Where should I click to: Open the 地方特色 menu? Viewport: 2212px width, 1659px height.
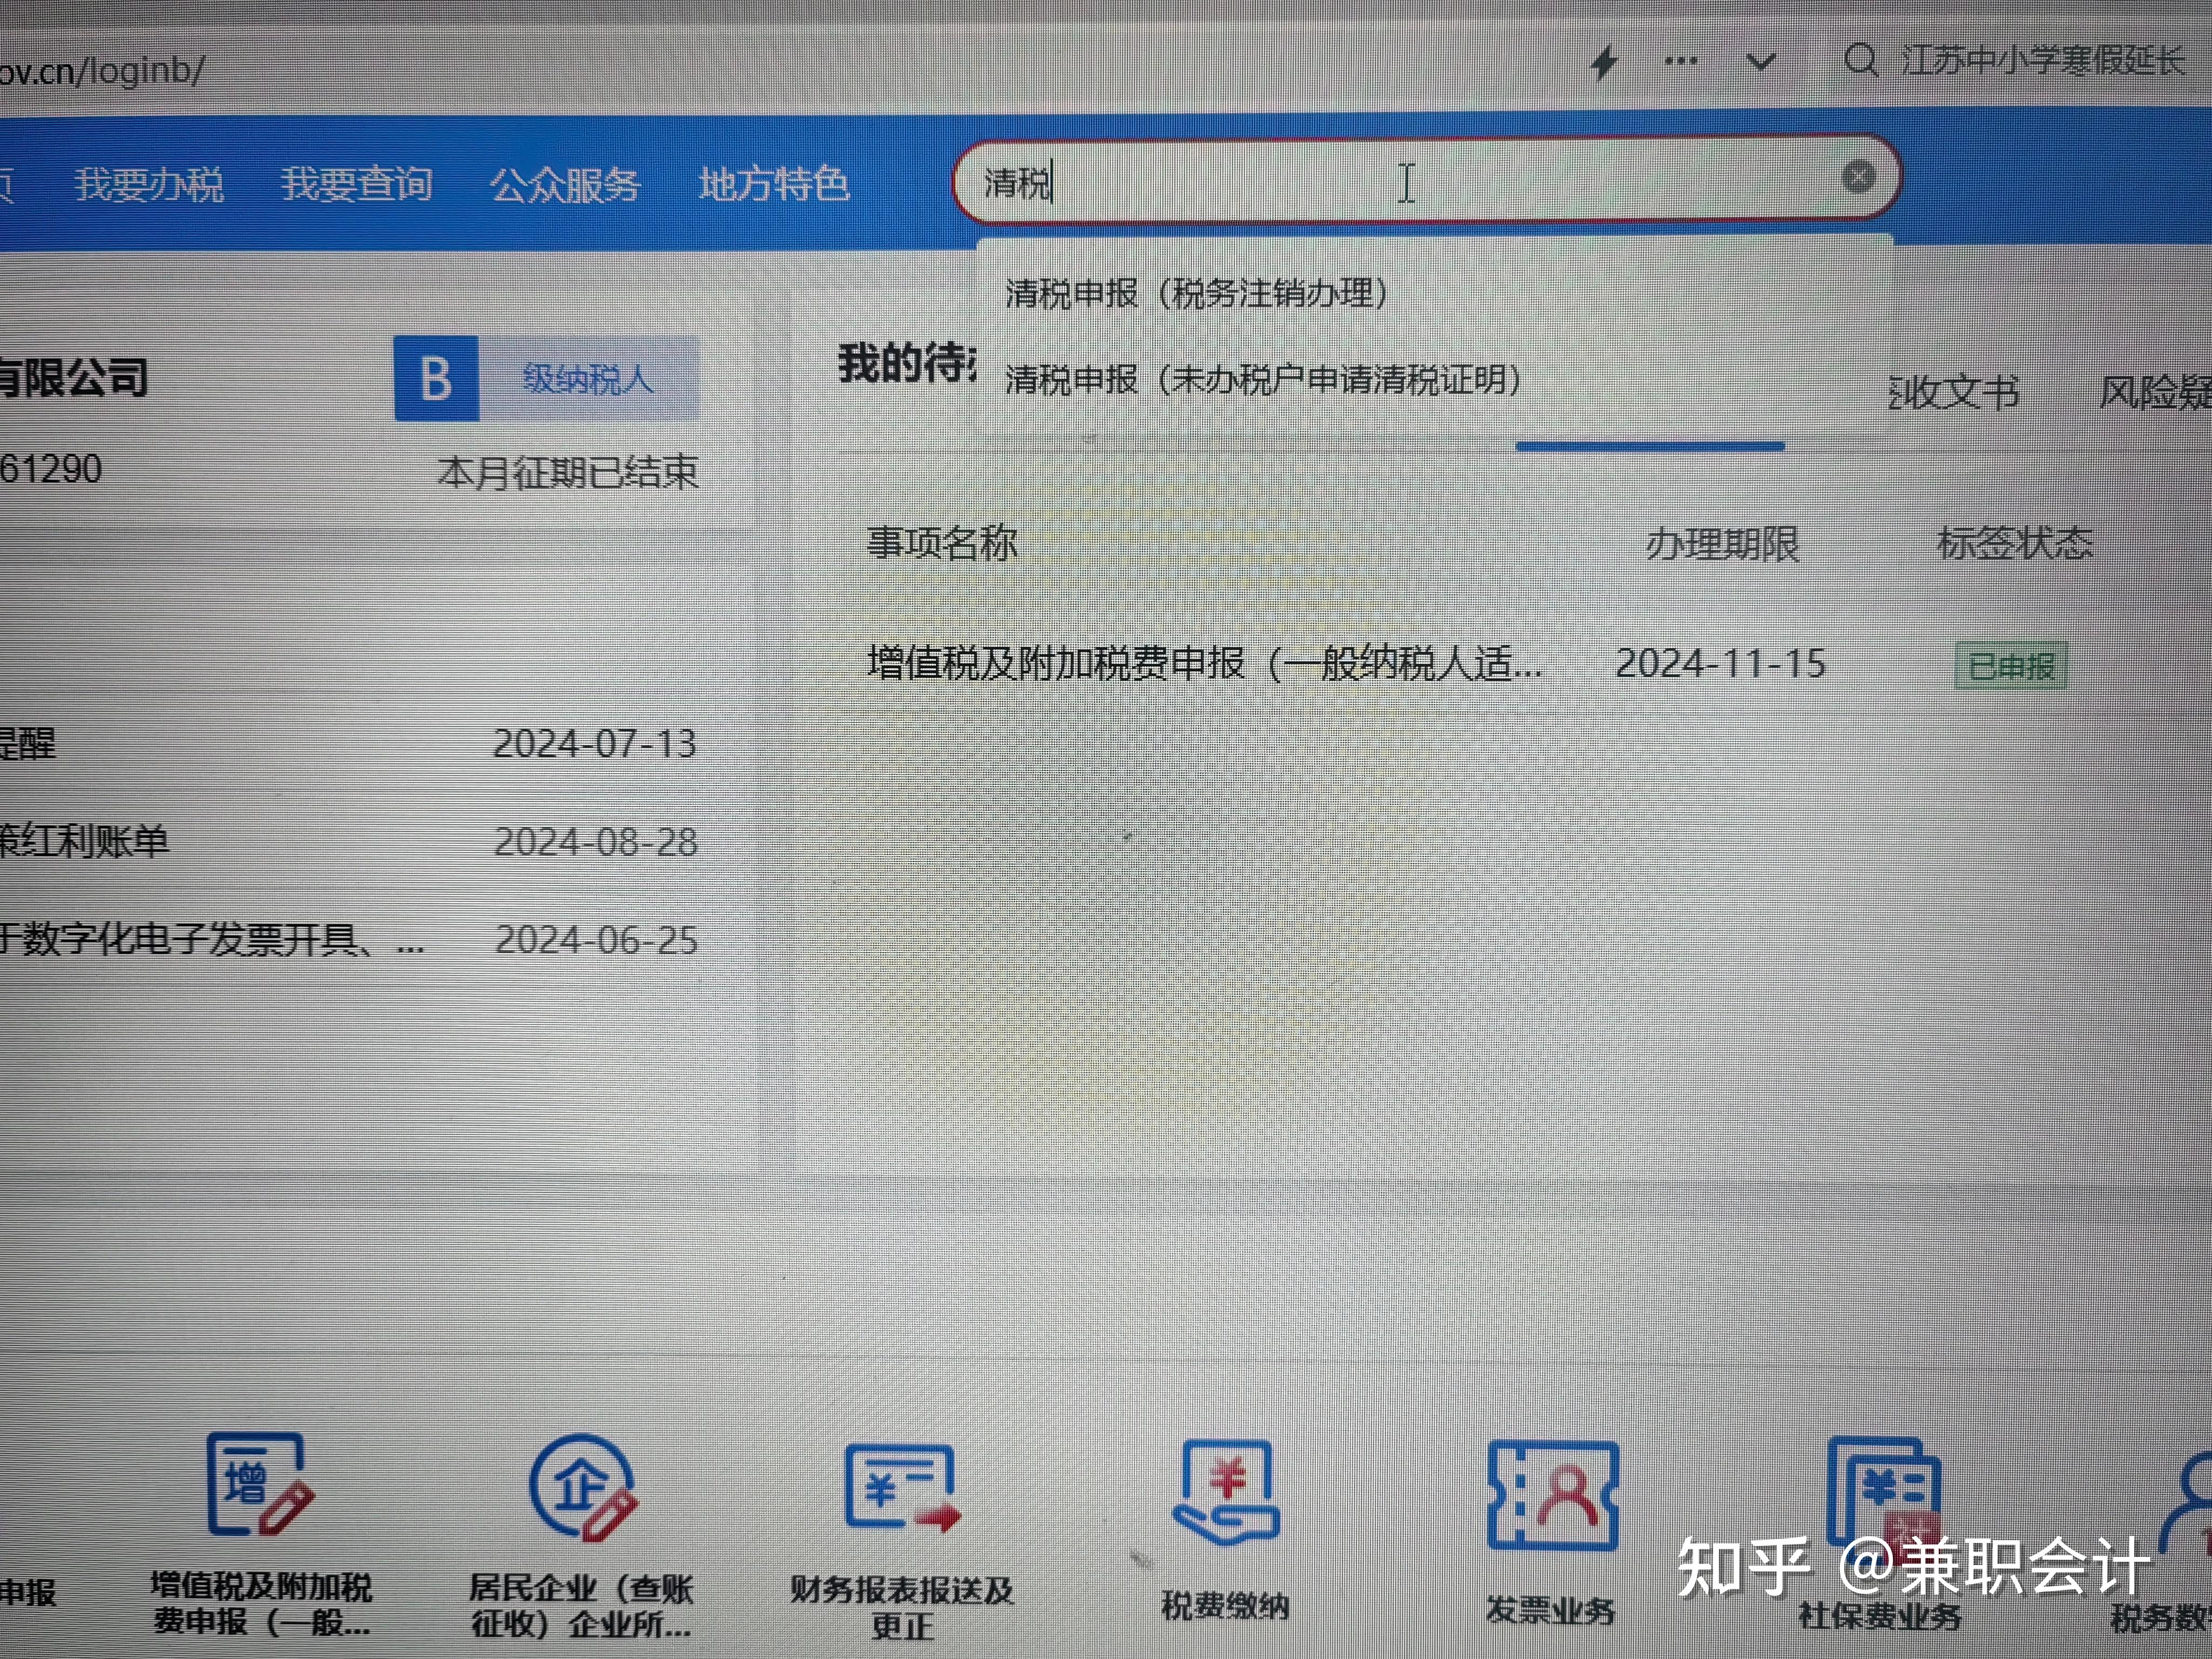[774, 185]
